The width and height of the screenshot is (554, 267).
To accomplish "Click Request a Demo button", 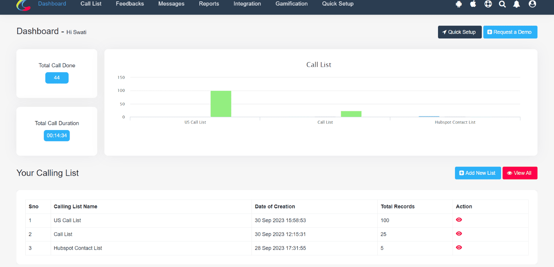I will 510,32.
